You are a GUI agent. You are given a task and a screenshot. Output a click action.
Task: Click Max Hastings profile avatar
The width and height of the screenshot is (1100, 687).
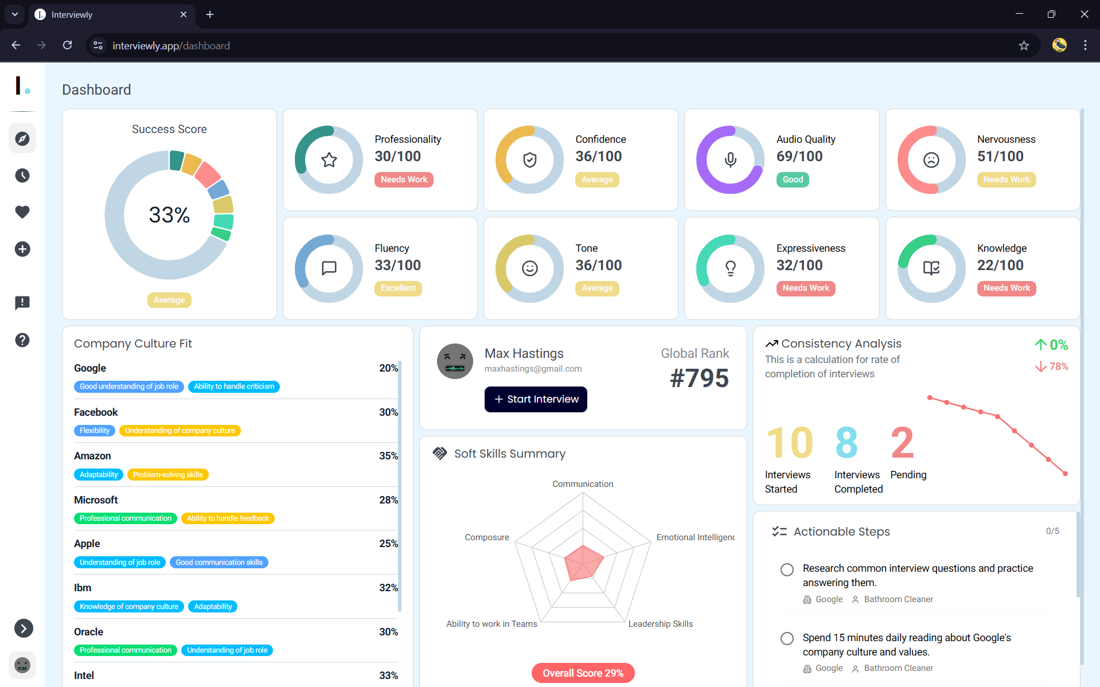[x=455, y=361]
